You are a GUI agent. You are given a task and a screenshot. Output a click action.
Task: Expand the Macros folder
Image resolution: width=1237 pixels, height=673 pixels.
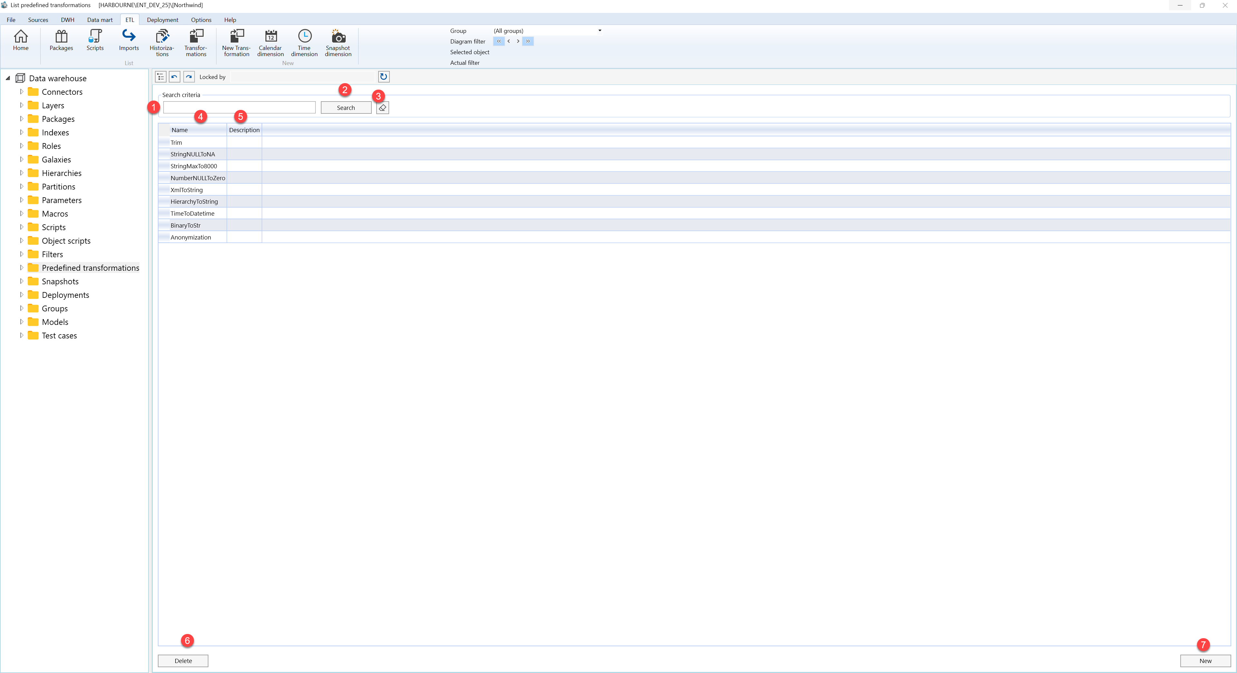21,213
